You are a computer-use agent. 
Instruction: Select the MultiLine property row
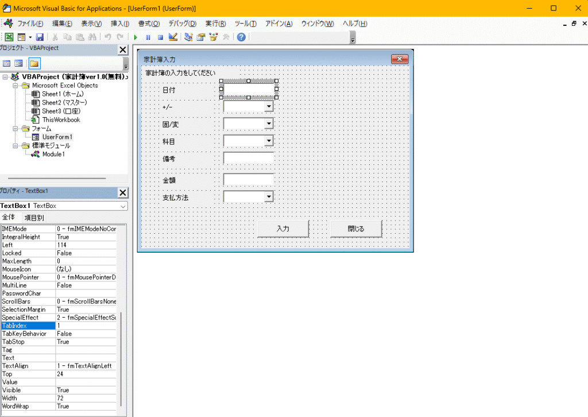(59, 285)
